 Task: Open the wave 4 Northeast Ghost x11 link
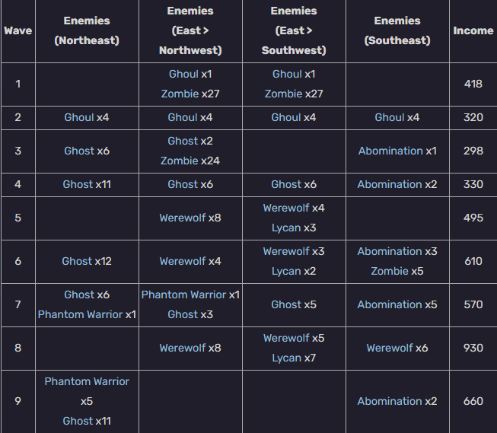coord(78,184)
